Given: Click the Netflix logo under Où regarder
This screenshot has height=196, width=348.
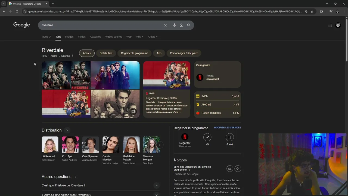Looking at the screenshot, I should pyautogui.click(x=200, y=77).
